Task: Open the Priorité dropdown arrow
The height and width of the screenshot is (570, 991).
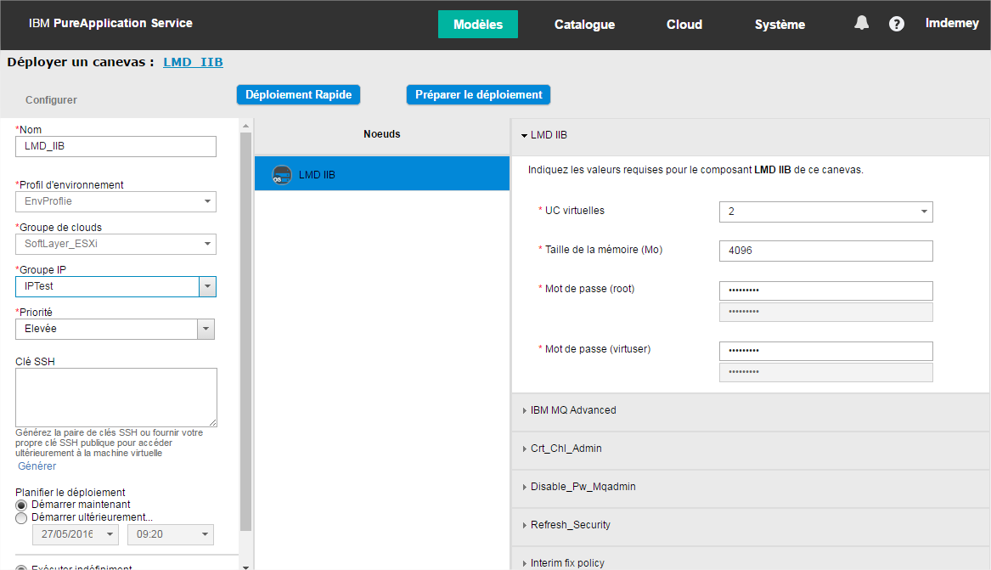Action: [206, 330]
